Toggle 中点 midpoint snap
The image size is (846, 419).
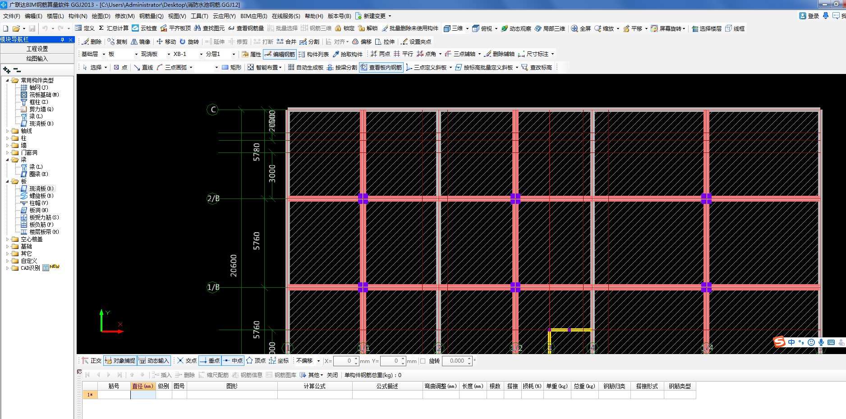point(233,360)
